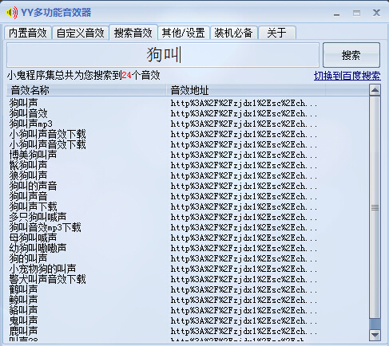The image size is (389, 346).
Task: Click the scrollbar up arrow
Action: tap(375, 90)
